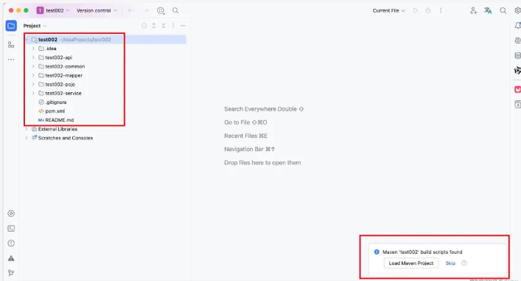Expand the test002-api folder

[x=33, y=58]
